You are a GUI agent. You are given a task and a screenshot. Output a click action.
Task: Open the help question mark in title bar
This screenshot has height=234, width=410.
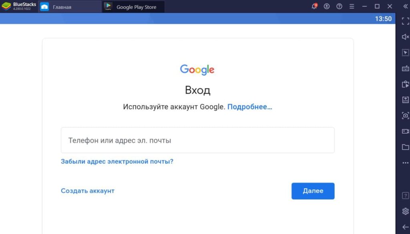tap(339, 6)
